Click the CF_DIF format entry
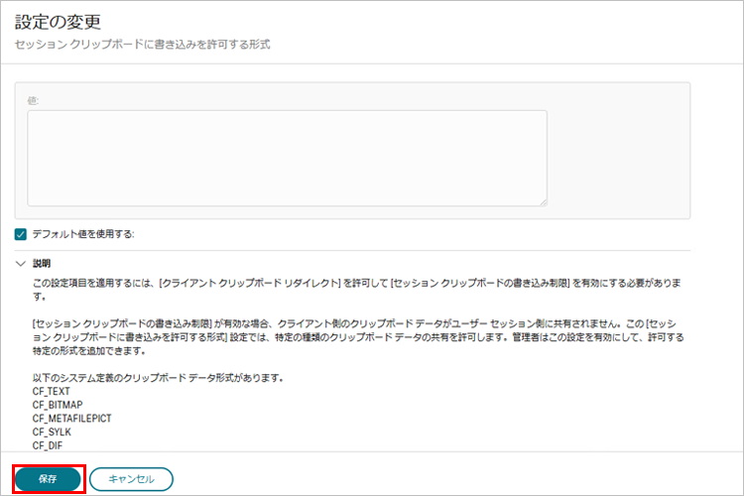This screenshot has width=744, height=496. tap(50, 446)
